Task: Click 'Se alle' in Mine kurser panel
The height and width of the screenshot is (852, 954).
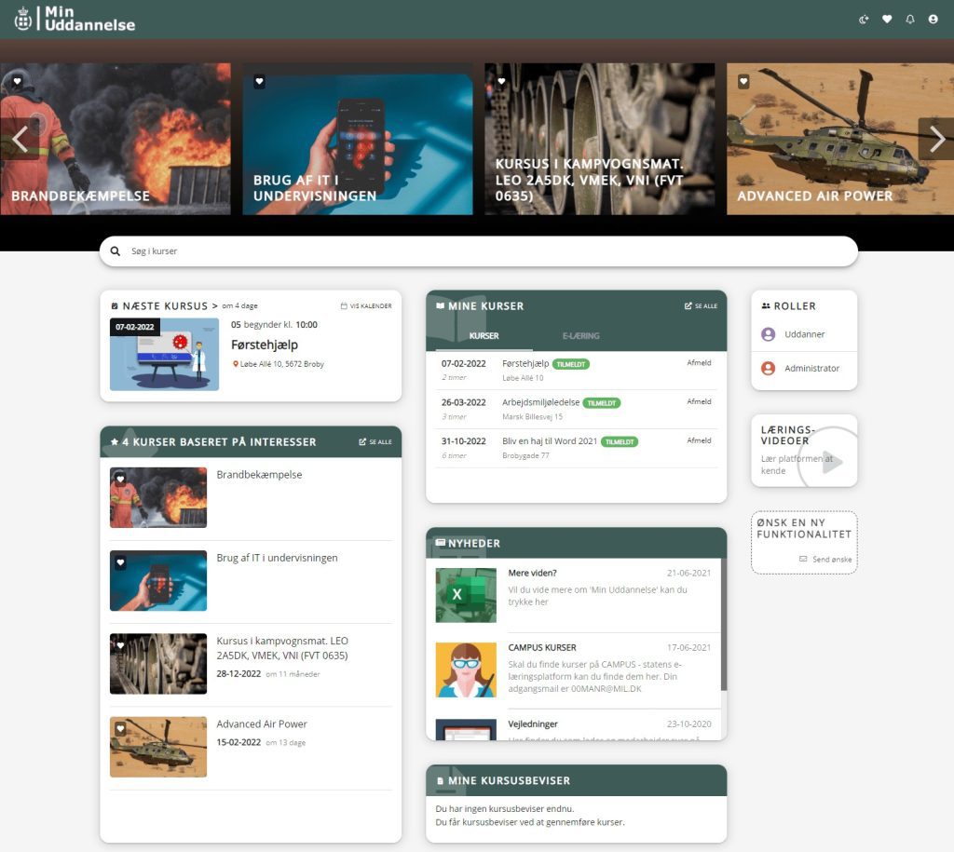Action: point(701,306)
